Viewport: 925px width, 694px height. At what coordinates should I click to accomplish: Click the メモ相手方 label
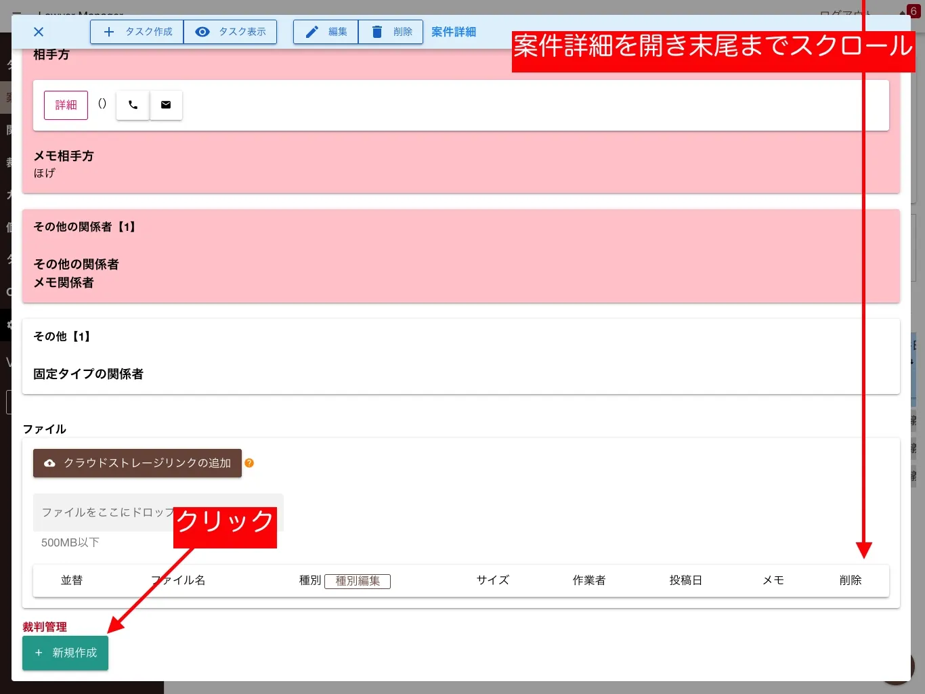(x=64, y=156)
